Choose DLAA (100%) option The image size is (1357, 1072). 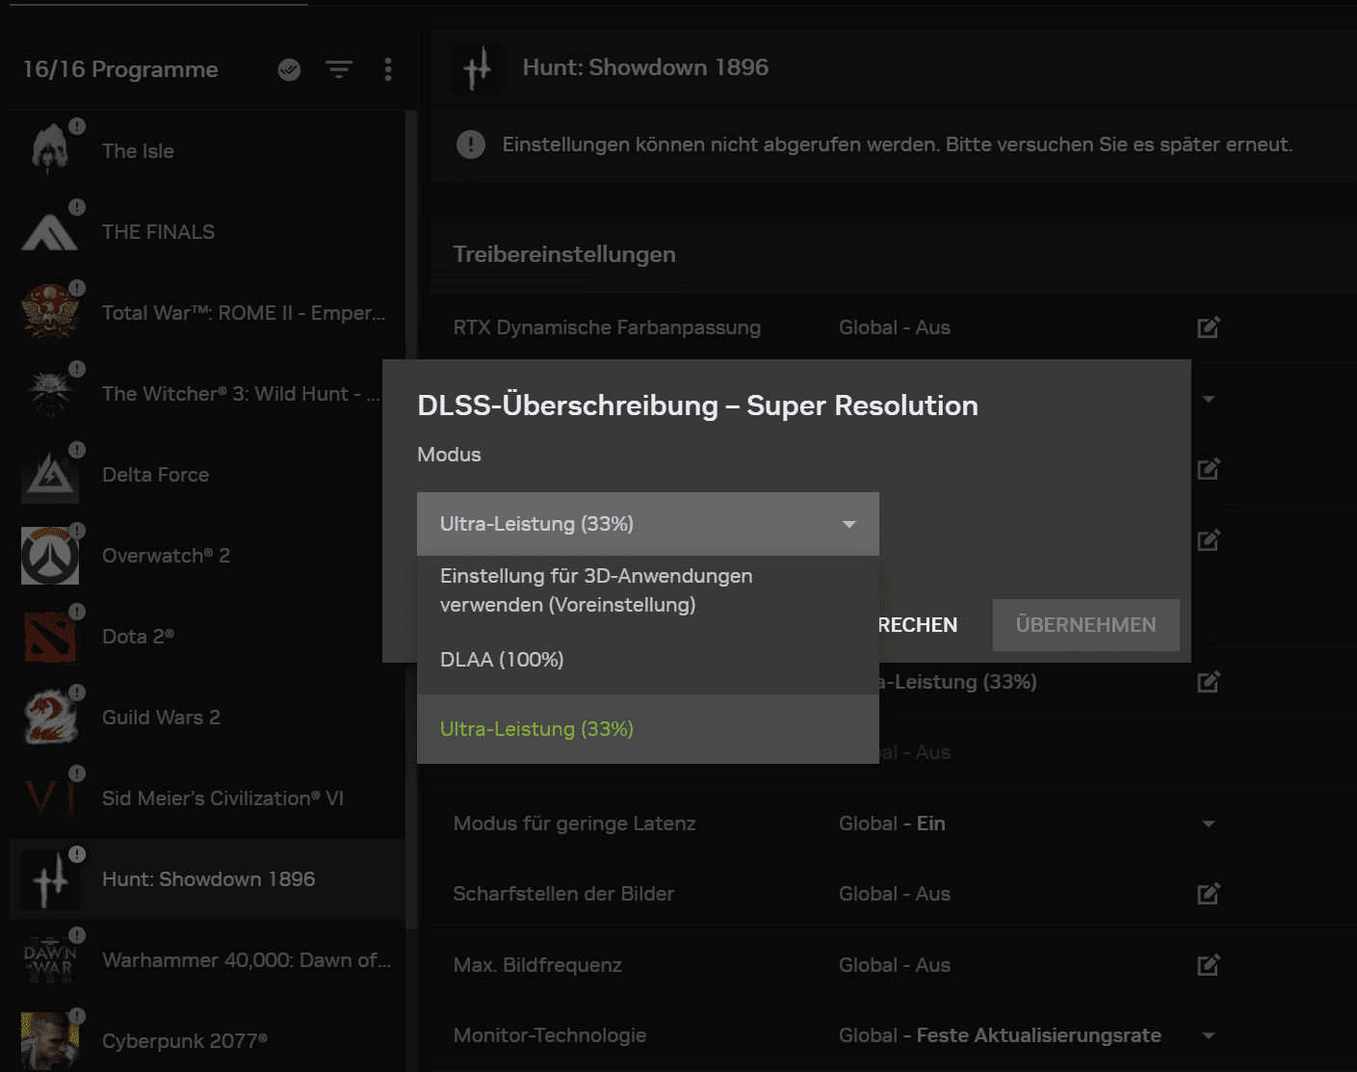pyautogui.click(x=648, y=660)
